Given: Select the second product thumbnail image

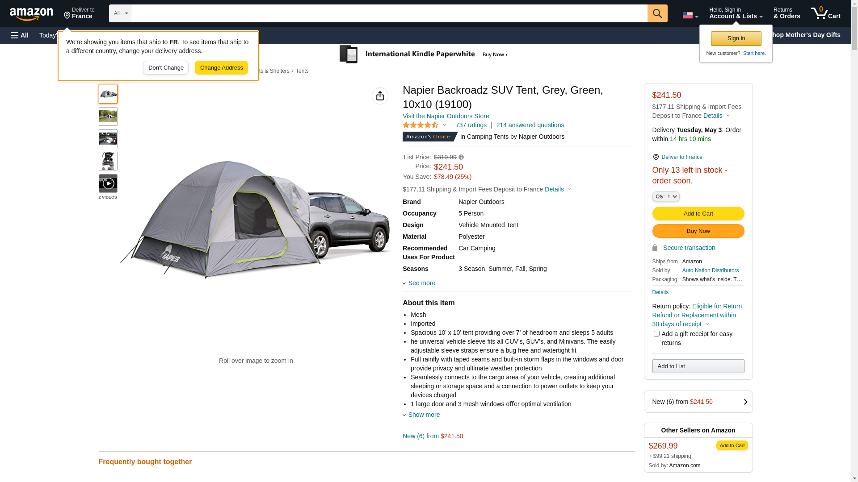Looking at the screenshot, I should pyautogui.click(x=108, y=116).
